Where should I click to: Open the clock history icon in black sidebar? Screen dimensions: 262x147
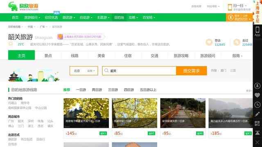(257, 105)
